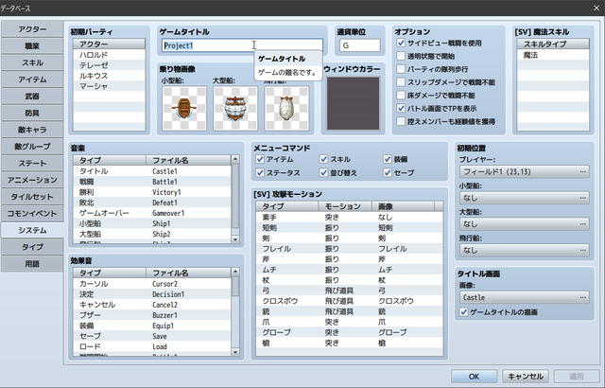605x388 pixels.
Task: Open プレイヤー start position フィールド1 selector
Action: click(x=525, y=172)
